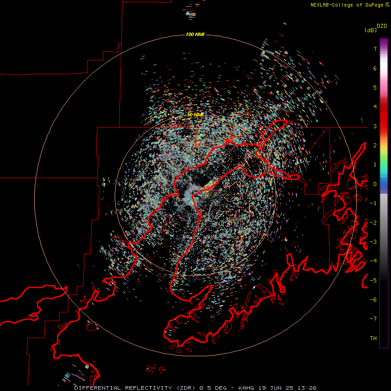Click the -7 value on color scale
This screenshot has height=391, width=391.
pyautogui.click(x=373, y=319)
